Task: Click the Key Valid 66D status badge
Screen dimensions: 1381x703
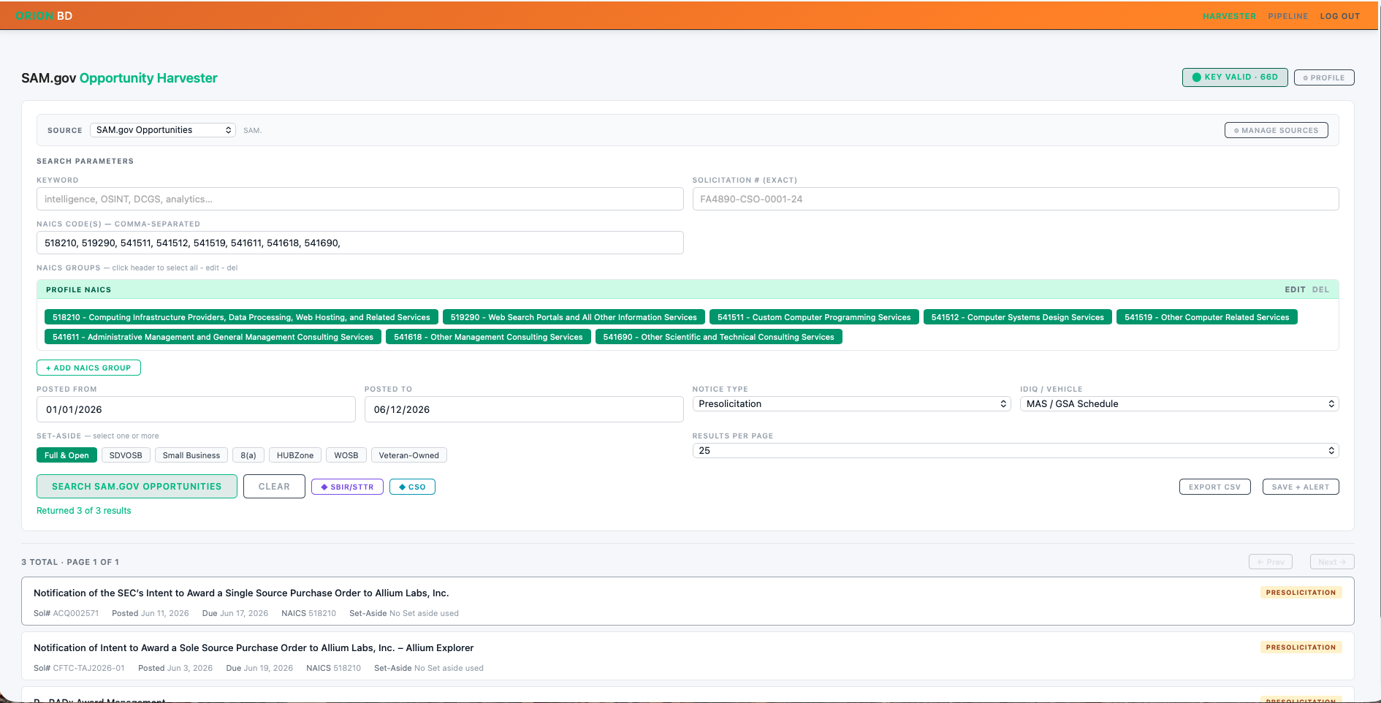Action: click(x=1235, y=77)
